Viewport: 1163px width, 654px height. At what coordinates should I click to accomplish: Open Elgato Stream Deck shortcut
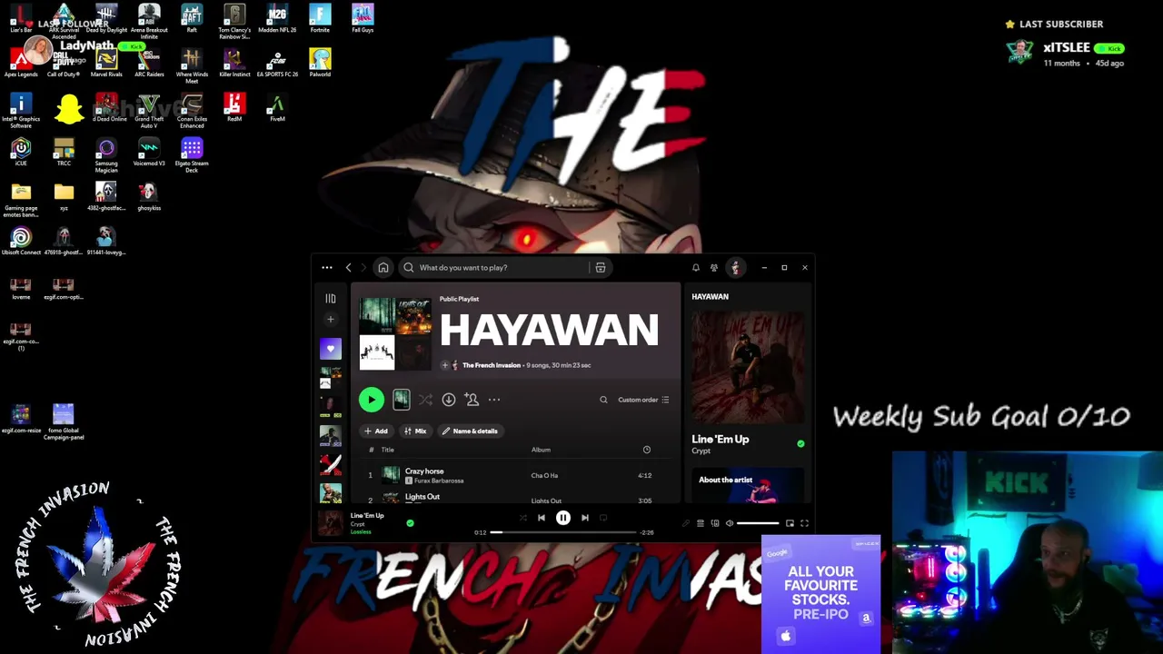click(x=192, y=154)
